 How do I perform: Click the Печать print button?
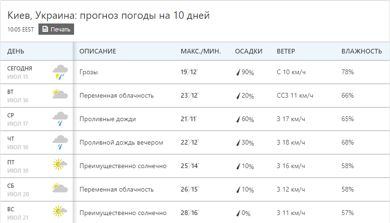(x=56, y=29)
